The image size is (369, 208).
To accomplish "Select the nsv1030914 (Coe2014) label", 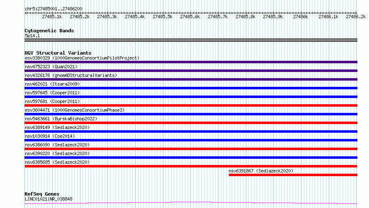I will 50,136.
